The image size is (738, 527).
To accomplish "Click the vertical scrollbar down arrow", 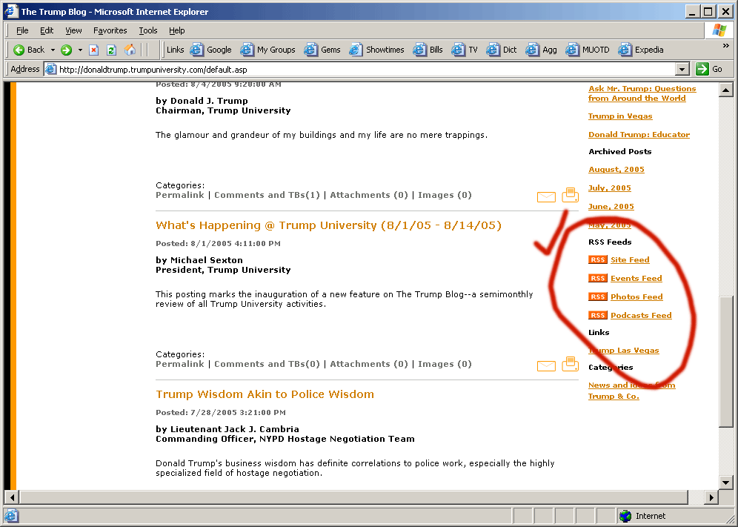I will pyautogui.click(x=725, y=483).
